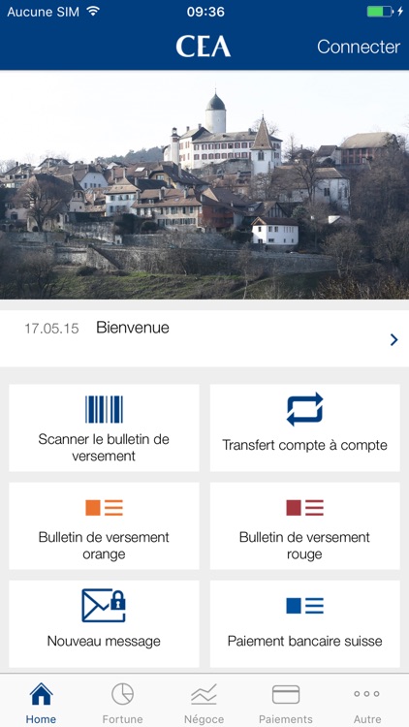Image resolution: width=409 pixels, height=727 pixels.
Task: Tap the Home house icon
Action: tap(42, 694)
